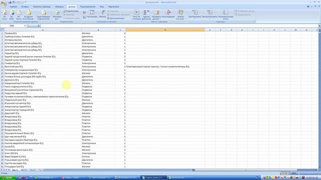
Task: Switch to the 'Вид' ribbon tab
Action: pos(102,6)
